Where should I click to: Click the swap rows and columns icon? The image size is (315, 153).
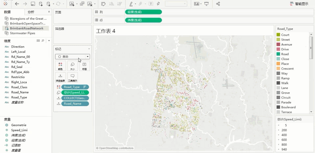pyautogui.click(x=103, y=4)
